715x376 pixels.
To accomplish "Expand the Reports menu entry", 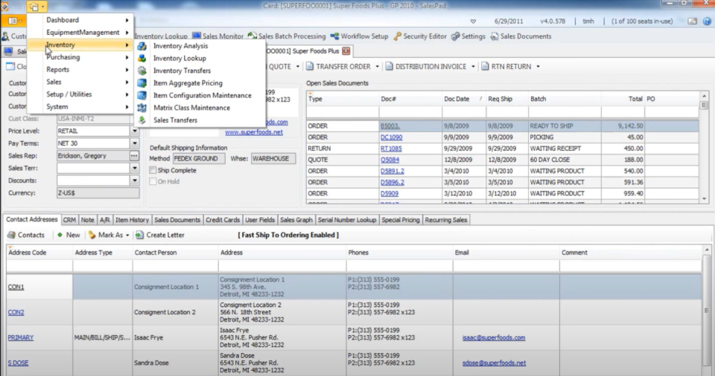I will pyautogui.click(x=80, y=70).
